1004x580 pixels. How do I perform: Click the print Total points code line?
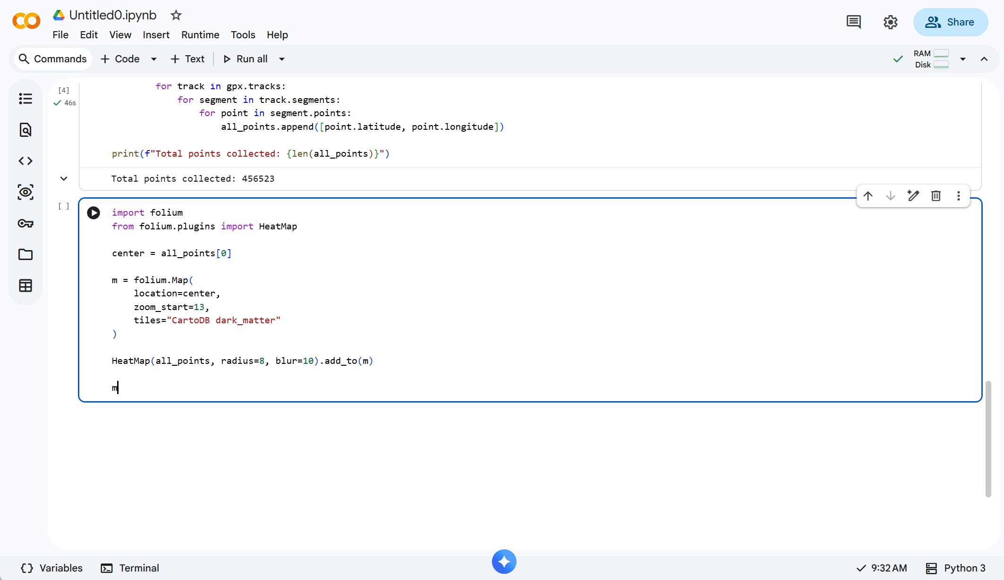[x=251, y=154]
